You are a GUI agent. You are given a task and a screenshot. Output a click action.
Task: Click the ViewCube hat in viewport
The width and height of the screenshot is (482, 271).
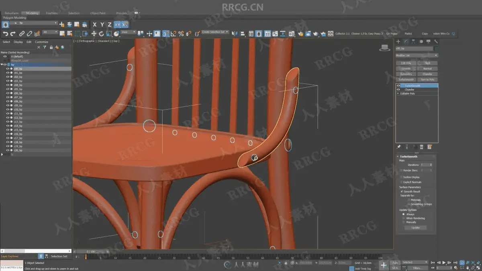[x=385, y=48]
